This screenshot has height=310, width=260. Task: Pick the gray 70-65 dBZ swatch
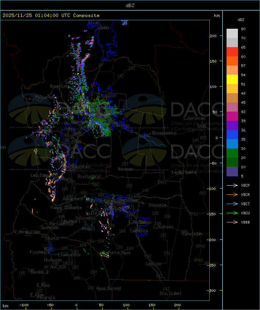click(x=232, y=42)
